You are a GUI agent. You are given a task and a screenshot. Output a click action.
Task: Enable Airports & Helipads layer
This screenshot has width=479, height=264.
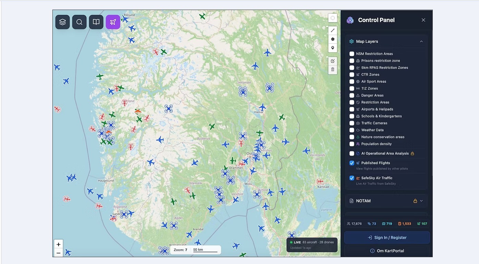pyautogui.click(x=352, y=109)
